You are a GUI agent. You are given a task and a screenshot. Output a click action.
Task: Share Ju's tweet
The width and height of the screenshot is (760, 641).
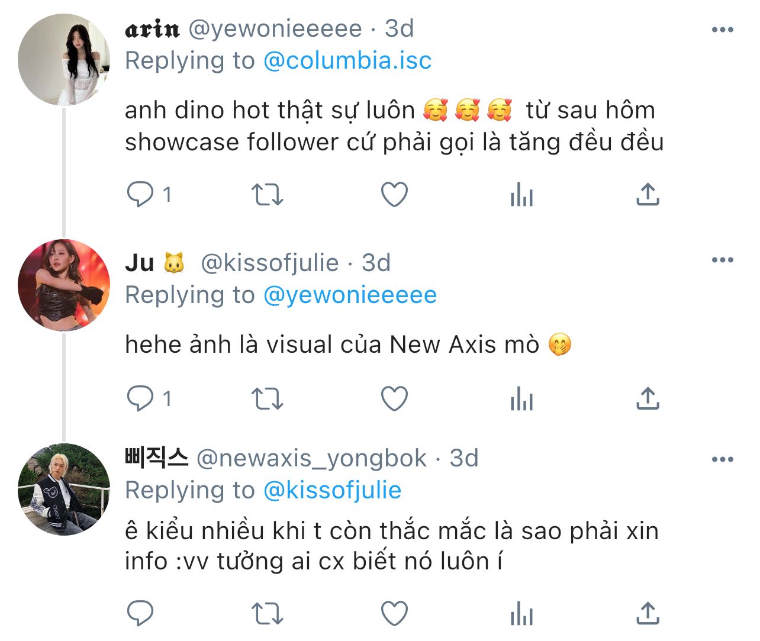point(648,398)
